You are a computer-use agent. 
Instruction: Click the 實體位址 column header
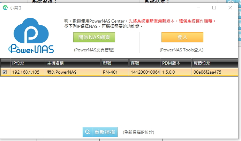(x=215, y=63)
